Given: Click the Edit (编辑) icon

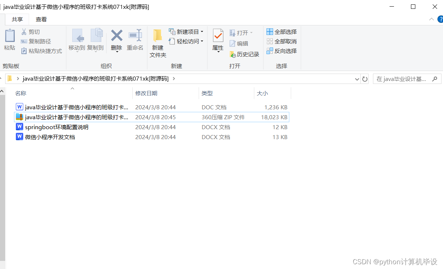Looking at the screenshot, I should (x=232, y=43).
